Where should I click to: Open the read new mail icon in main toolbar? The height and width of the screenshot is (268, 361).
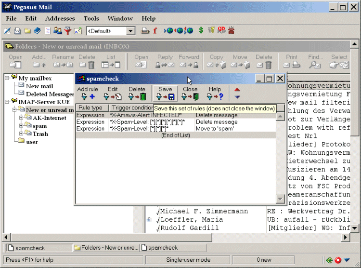point(17,31)
